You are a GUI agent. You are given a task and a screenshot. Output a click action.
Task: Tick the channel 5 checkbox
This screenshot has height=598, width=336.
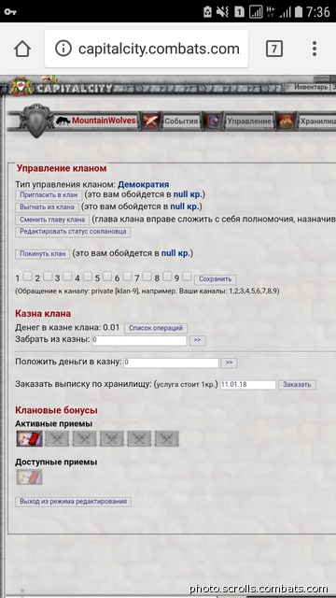point(107,277)
